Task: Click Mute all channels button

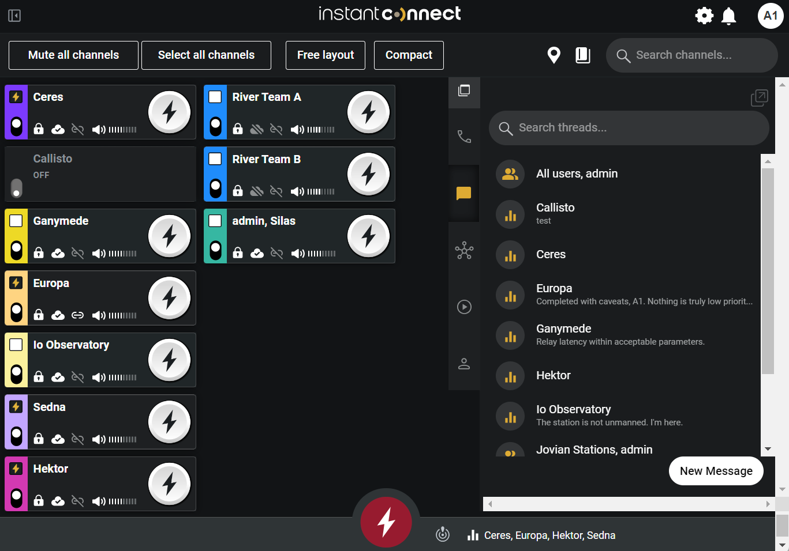Action: pyautogui.click(x=73, y=55)
